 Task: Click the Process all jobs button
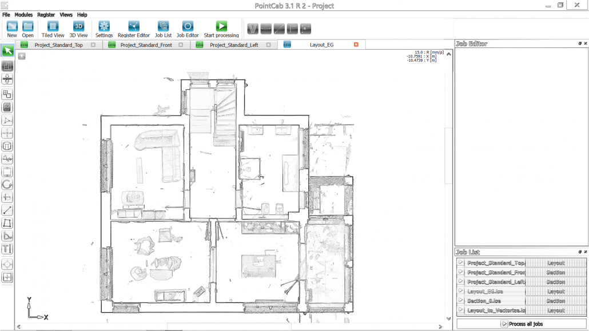522,324
